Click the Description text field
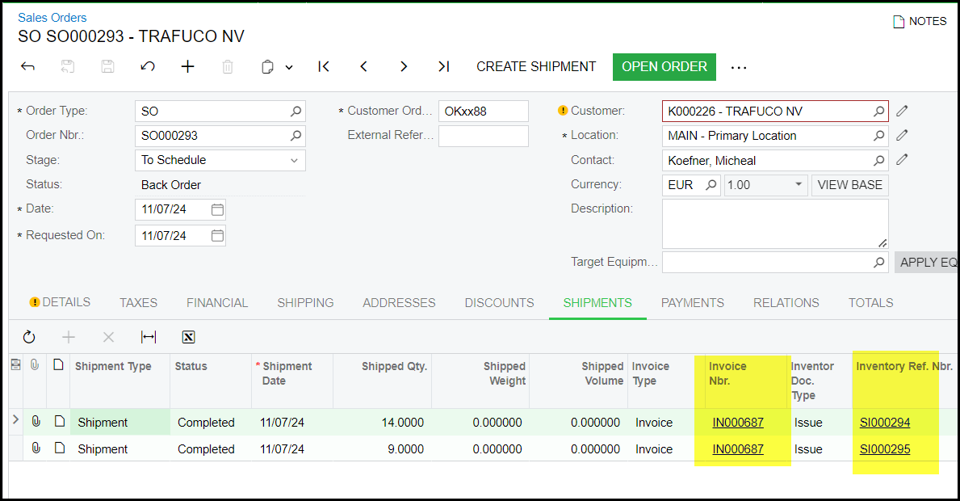Viewport: 960px width, 501px height. tap(774, 223)
